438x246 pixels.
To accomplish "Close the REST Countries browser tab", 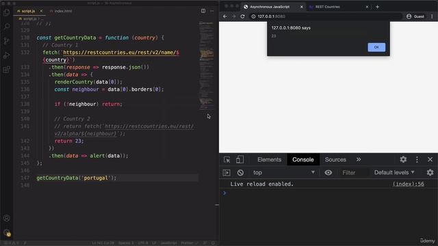I will click(367, 7).
